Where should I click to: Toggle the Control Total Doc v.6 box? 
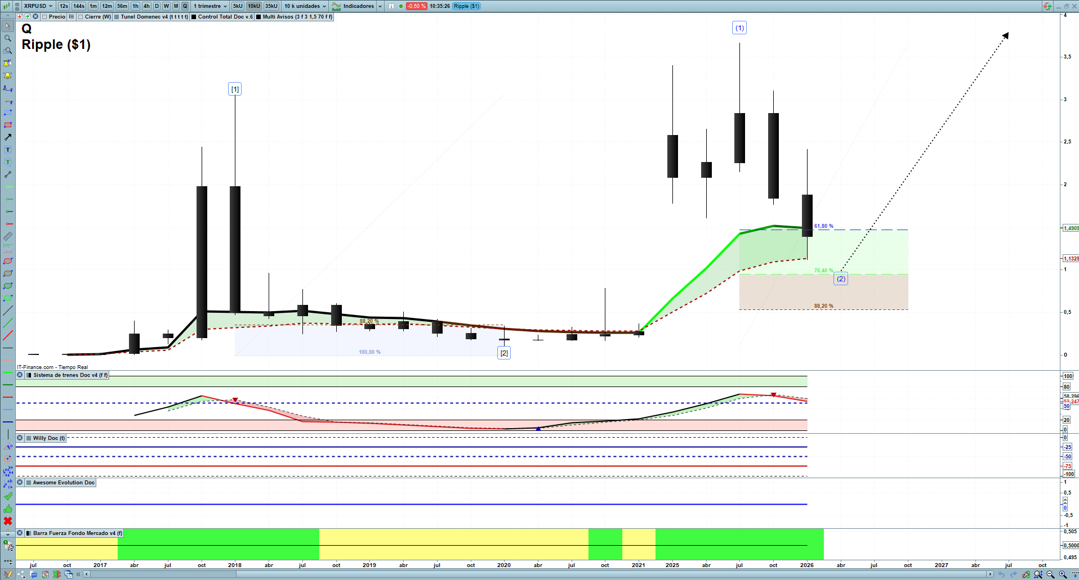click(x=194, y=17)
